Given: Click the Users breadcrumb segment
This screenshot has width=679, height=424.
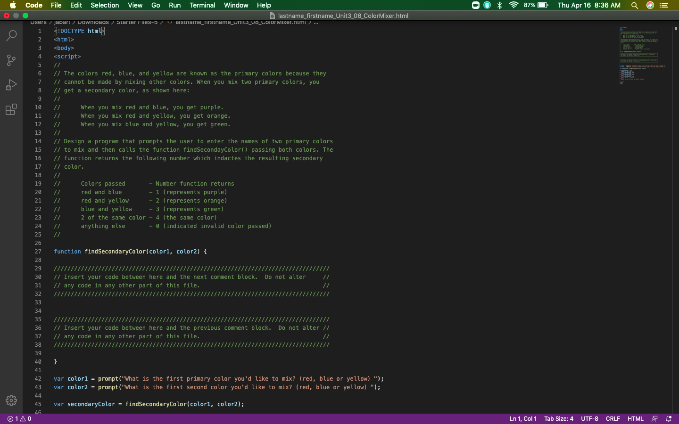Looking at the screenshot, I should pyautogui.click(x=39, y=23).
